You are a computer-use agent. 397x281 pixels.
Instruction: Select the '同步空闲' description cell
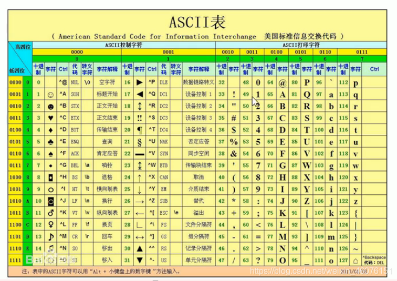[198, 154]
